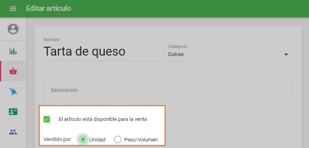
Task: Focus the Descripción text area
Action: click(168, 90)
